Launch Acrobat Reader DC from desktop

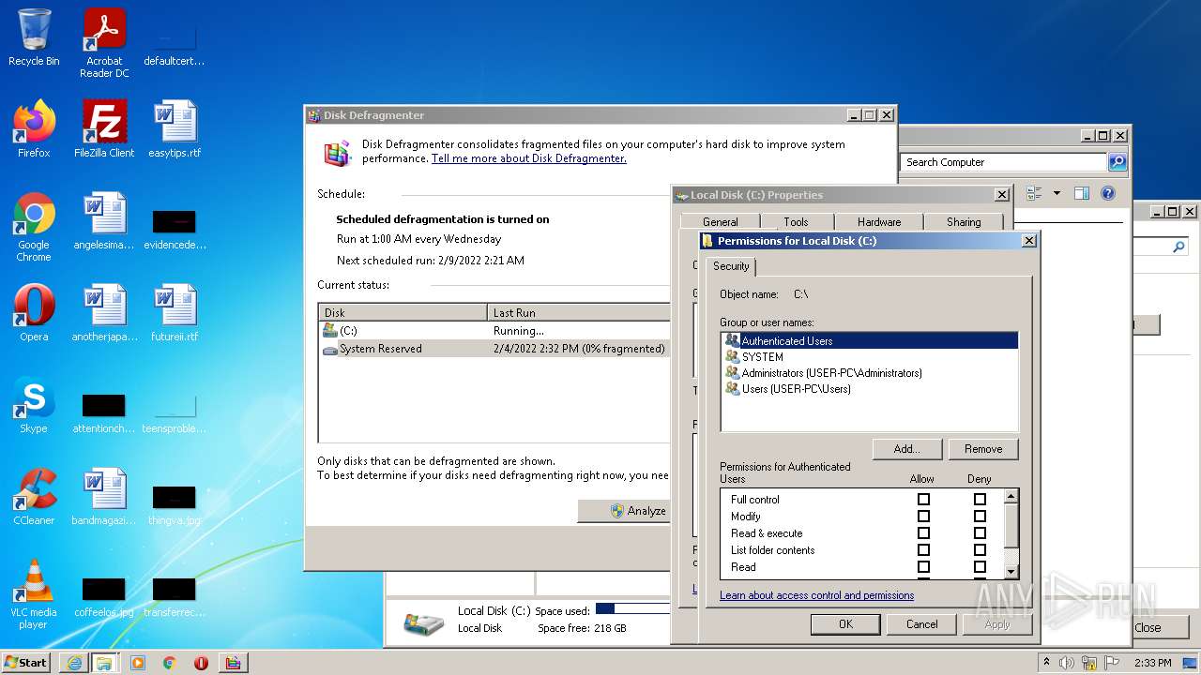pyautogui.click(x=104, y=43)
